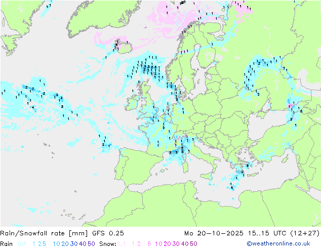Screen dimensions: 321x248
Task: Click the '15..15 UTC' time label
Action: [x=267, y=233]
